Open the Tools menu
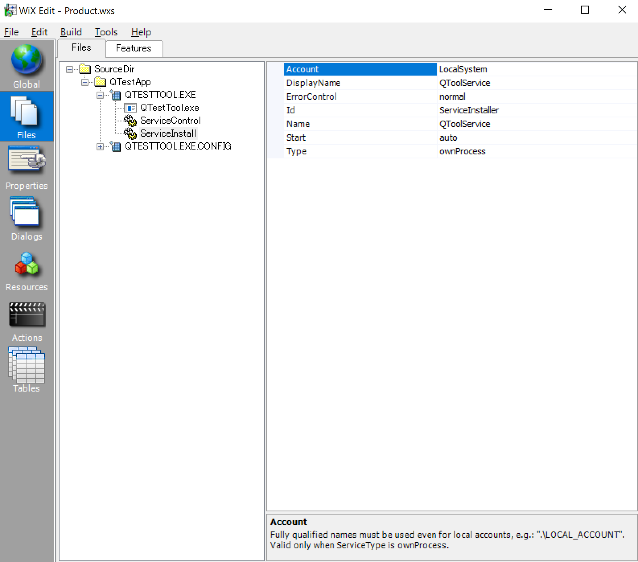638x562 pixels. (x=106, y=32)
